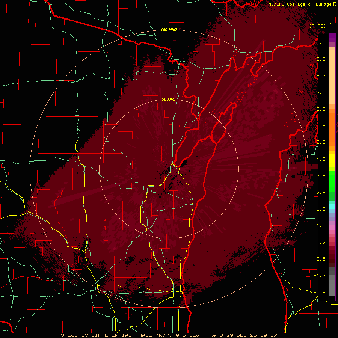Click the 7.4 value on the color scale

click(321, 92)
